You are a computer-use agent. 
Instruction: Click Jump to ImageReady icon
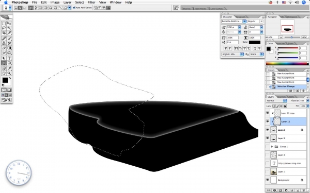[7, 100]
